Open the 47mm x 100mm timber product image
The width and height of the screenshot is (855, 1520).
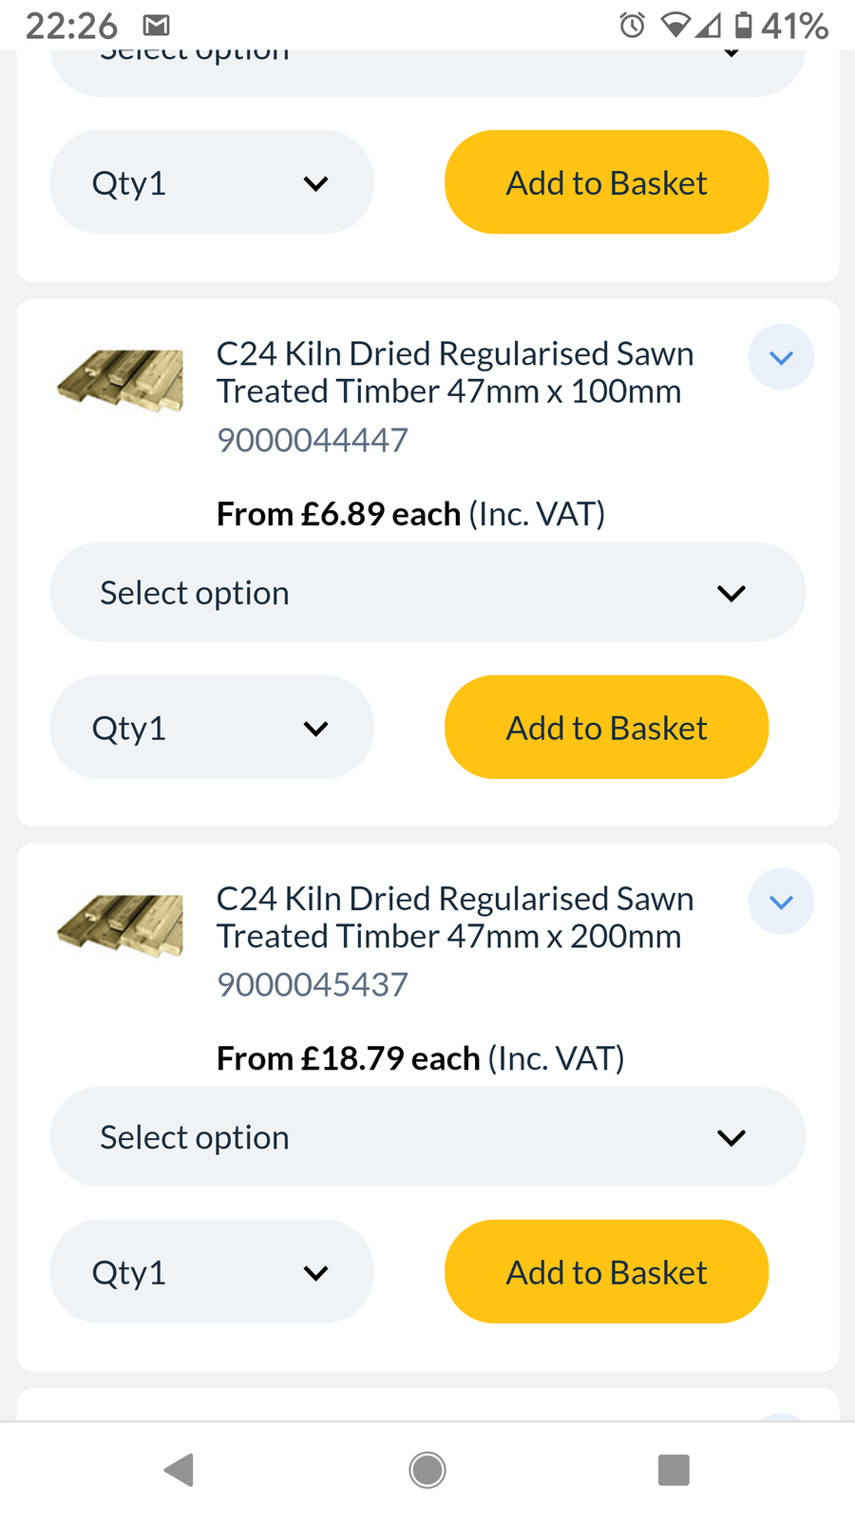coord(120,380)
